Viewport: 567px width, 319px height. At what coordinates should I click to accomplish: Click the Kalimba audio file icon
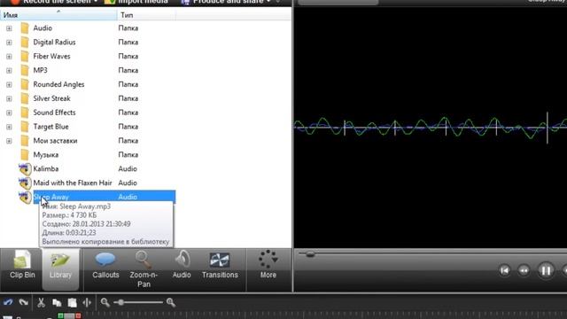pos(25,169)
